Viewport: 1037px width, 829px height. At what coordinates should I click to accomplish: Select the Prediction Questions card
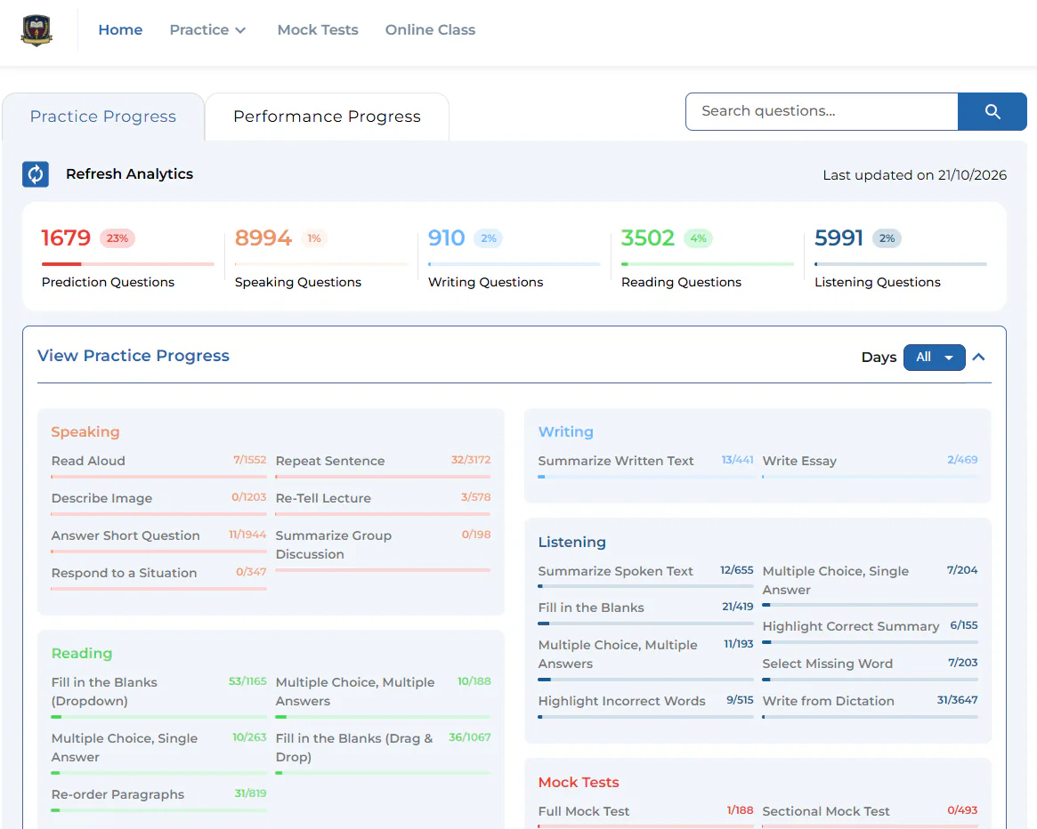tap(127, 257)
